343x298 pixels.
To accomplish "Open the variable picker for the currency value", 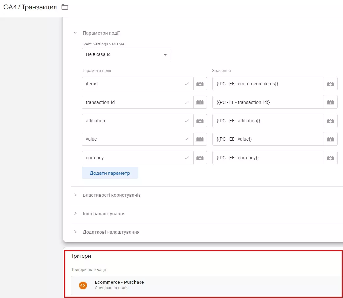I will tap(330, 158).
